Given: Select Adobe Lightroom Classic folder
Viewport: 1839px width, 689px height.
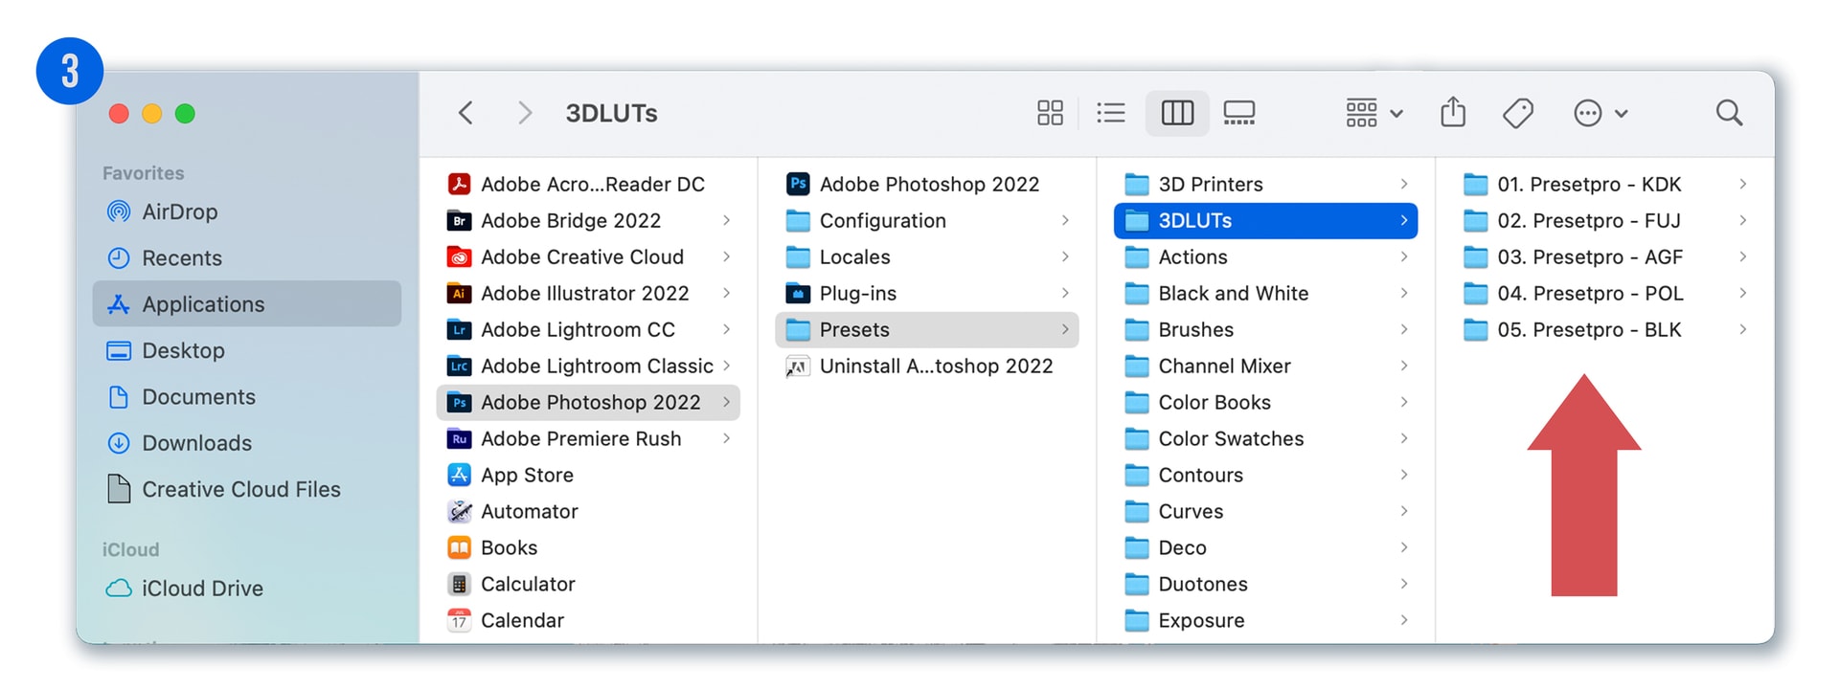Looking at the screenshot, I should click(x=588, y=366).
